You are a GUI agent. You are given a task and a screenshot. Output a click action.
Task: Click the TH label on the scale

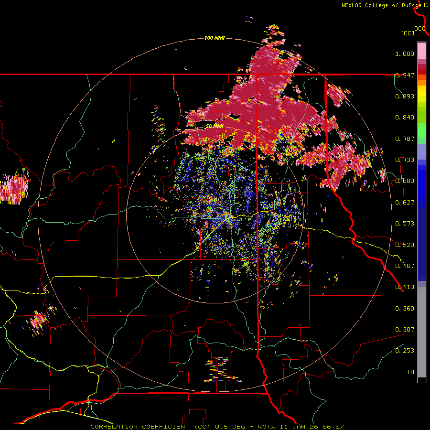[x=410, y=372]
